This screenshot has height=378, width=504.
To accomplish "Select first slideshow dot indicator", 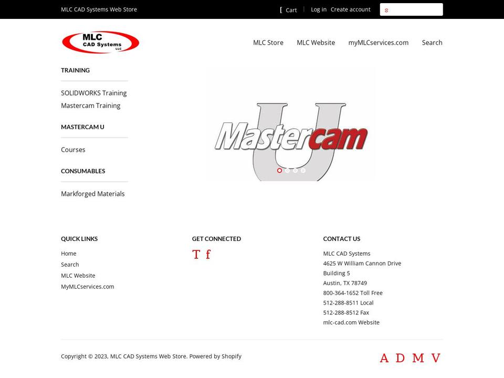I will pos(279,170).
